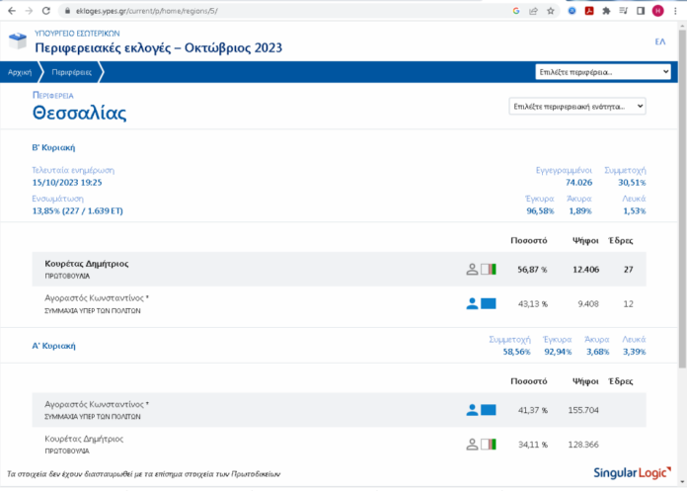This screenshot has width=687, height=491.
Task: Click the Λευκά value 1,53%
Action: click(x=635, y=210)
